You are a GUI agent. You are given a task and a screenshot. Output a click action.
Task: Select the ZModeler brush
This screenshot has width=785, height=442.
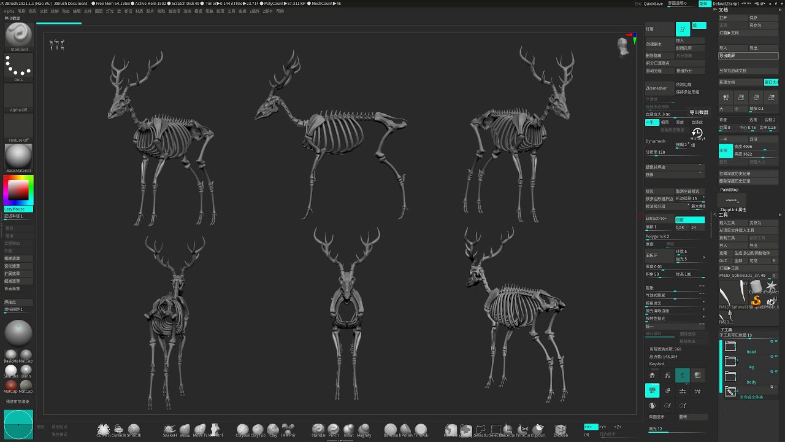561,430
